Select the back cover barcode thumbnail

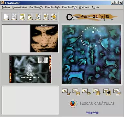point(30,69)
